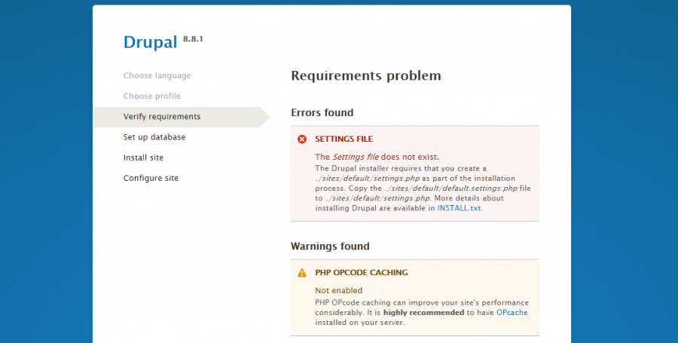This screenshot has width=678, height=343.
Task: Click the 'highly recommended' bold text
Action: click(x=423, y=312)
